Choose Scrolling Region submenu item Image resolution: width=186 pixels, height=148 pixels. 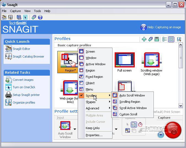tap(133, 102)
